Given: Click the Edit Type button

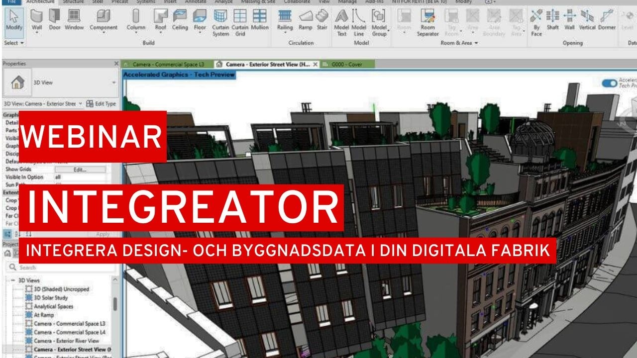Looking at the screenshot, I should (101, 104).
